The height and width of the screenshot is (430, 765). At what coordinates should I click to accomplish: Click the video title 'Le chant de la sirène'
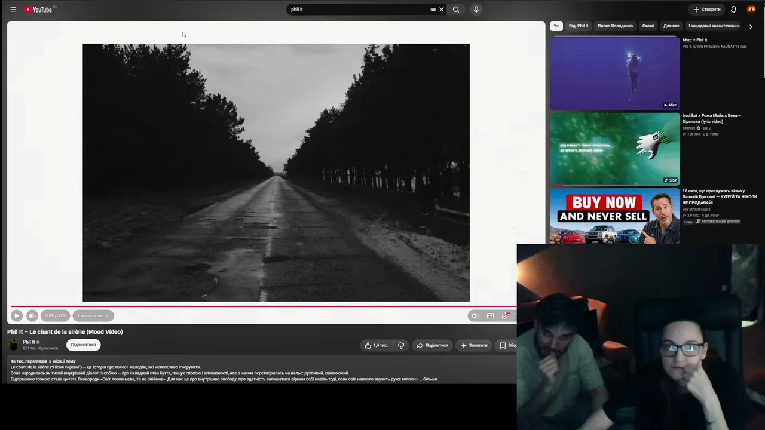point(65,332)
